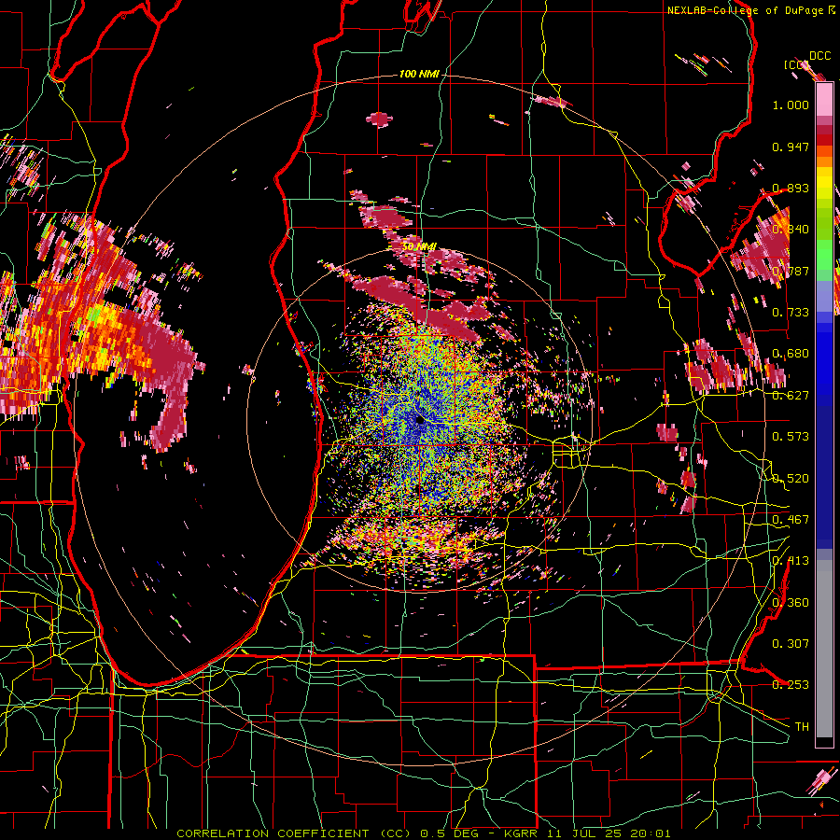Click the 0.360 scale value
The image size is (840, 840).
pyautogui.click(x=791, y=603)
